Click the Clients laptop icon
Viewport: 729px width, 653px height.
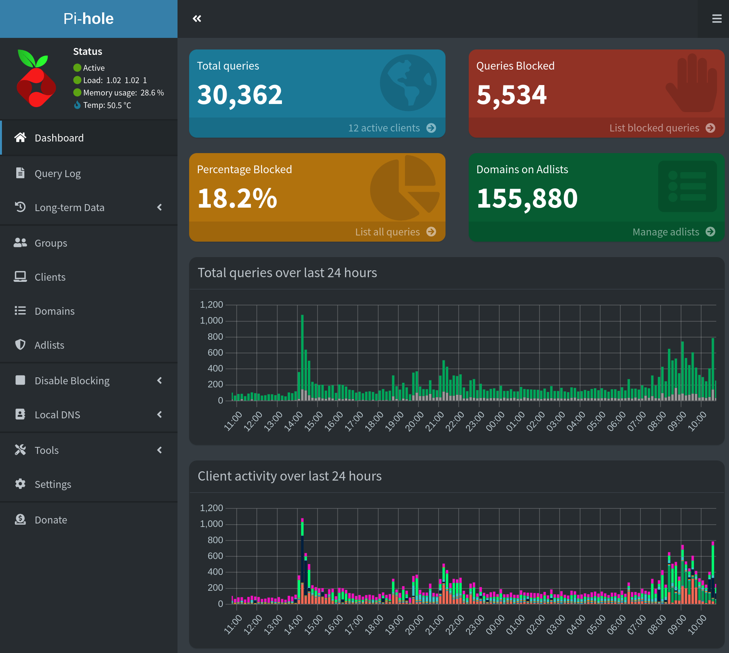20,277
